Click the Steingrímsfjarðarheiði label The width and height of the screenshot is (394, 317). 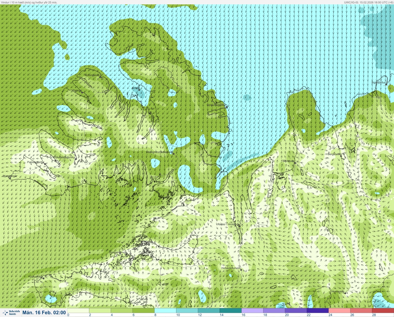pyautogui.click(x=159, y=152)
